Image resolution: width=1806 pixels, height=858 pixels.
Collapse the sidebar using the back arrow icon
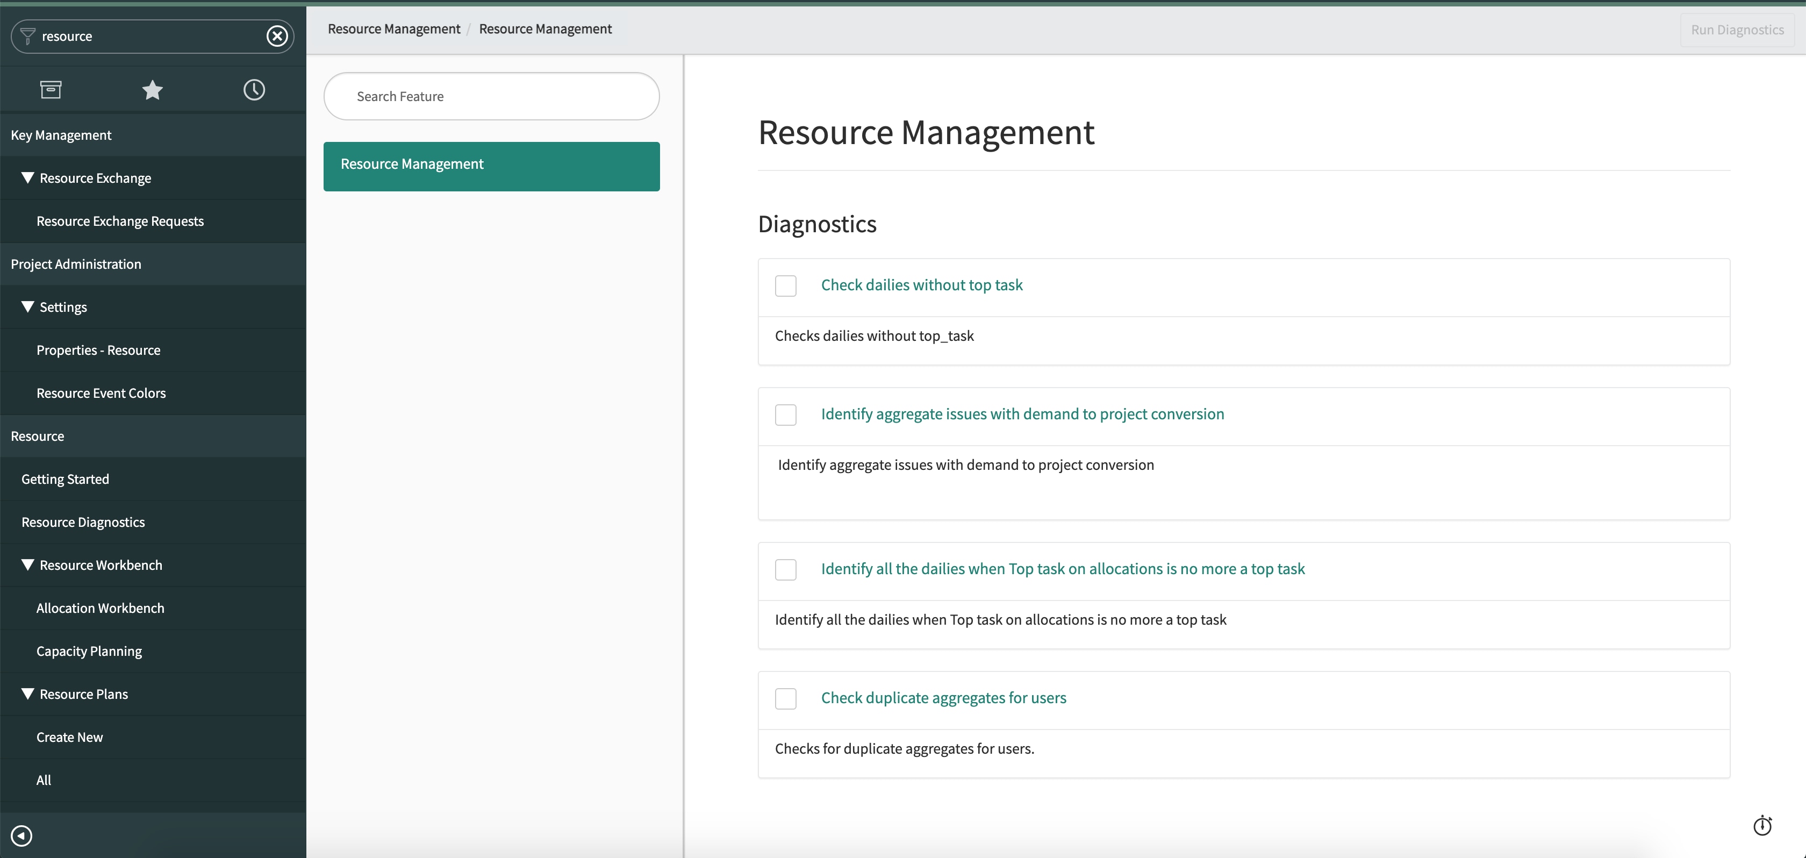pos(21,835)
